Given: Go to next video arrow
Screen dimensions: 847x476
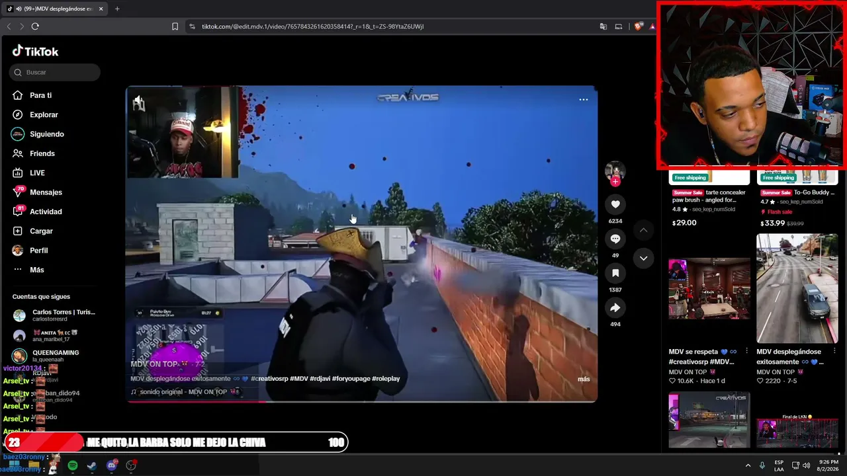Looking at the screenshot, I should point(643,258).
